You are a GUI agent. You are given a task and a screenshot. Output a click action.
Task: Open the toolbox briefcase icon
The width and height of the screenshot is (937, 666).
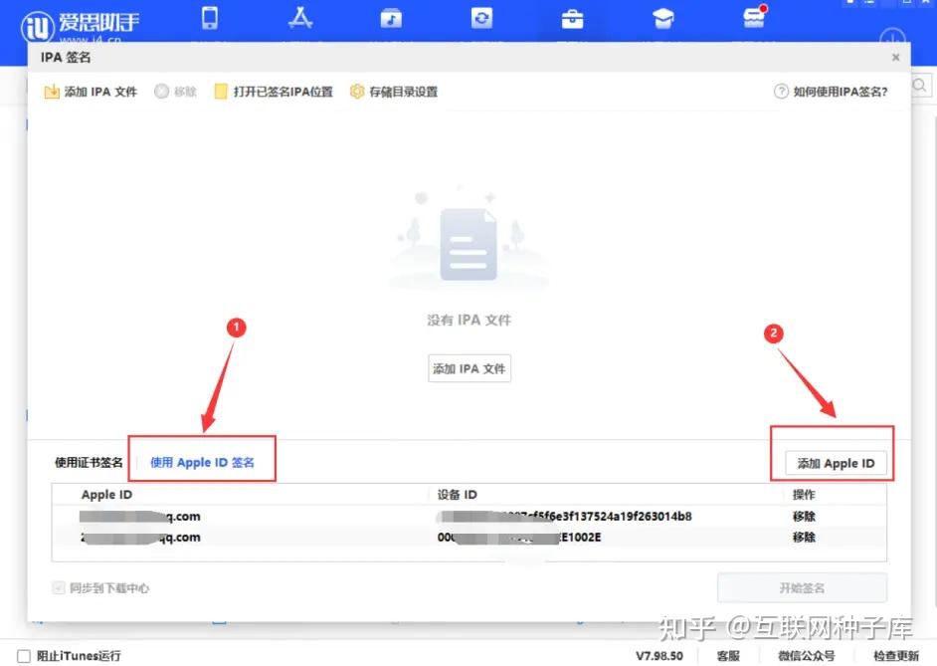(573, 19)
